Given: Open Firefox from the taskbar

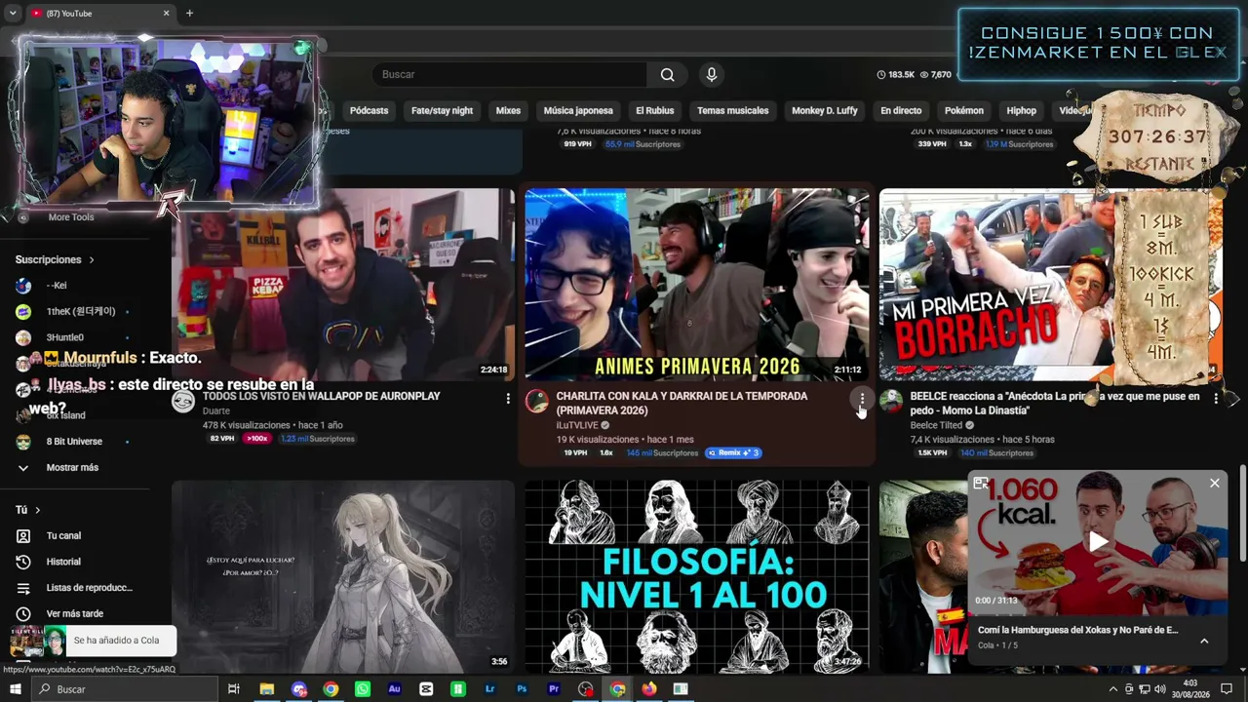Looking at the screenshot, I should click(x=649, y=689).
